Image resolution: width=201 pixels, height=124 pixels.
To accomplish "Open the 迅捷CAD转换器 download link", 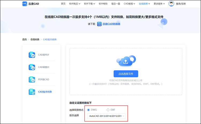I will tap(111, 24).
